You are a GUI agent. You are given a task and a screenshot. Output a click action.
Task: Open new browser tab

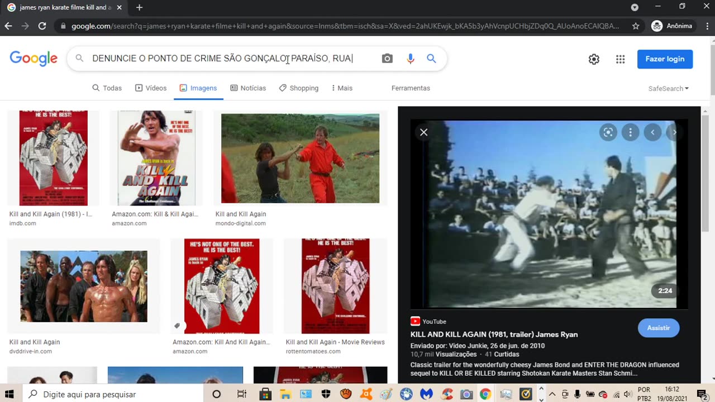(139, 7)
